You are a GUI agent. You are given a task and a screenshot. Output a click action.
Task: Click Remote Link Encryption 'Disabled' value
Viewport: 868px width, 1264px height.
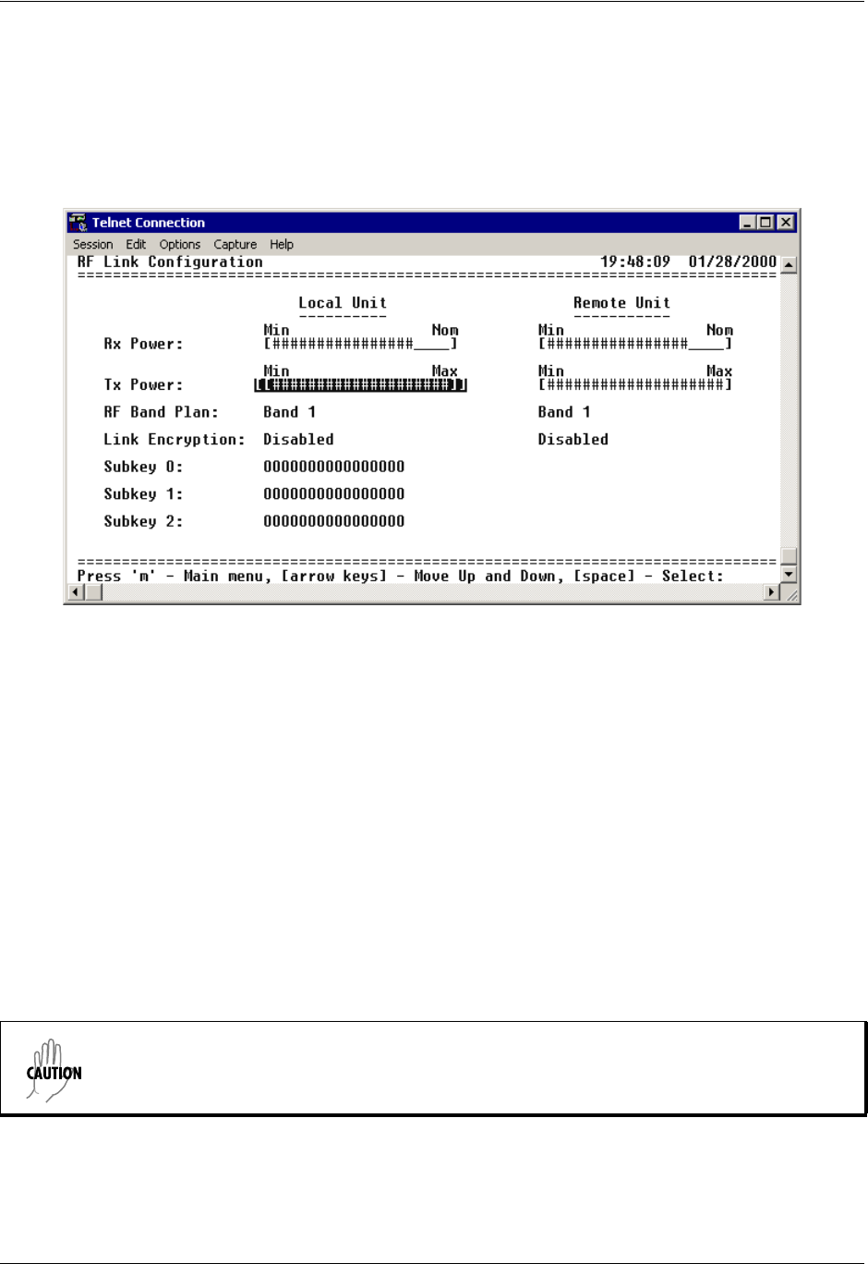click(x=573, y=440)
